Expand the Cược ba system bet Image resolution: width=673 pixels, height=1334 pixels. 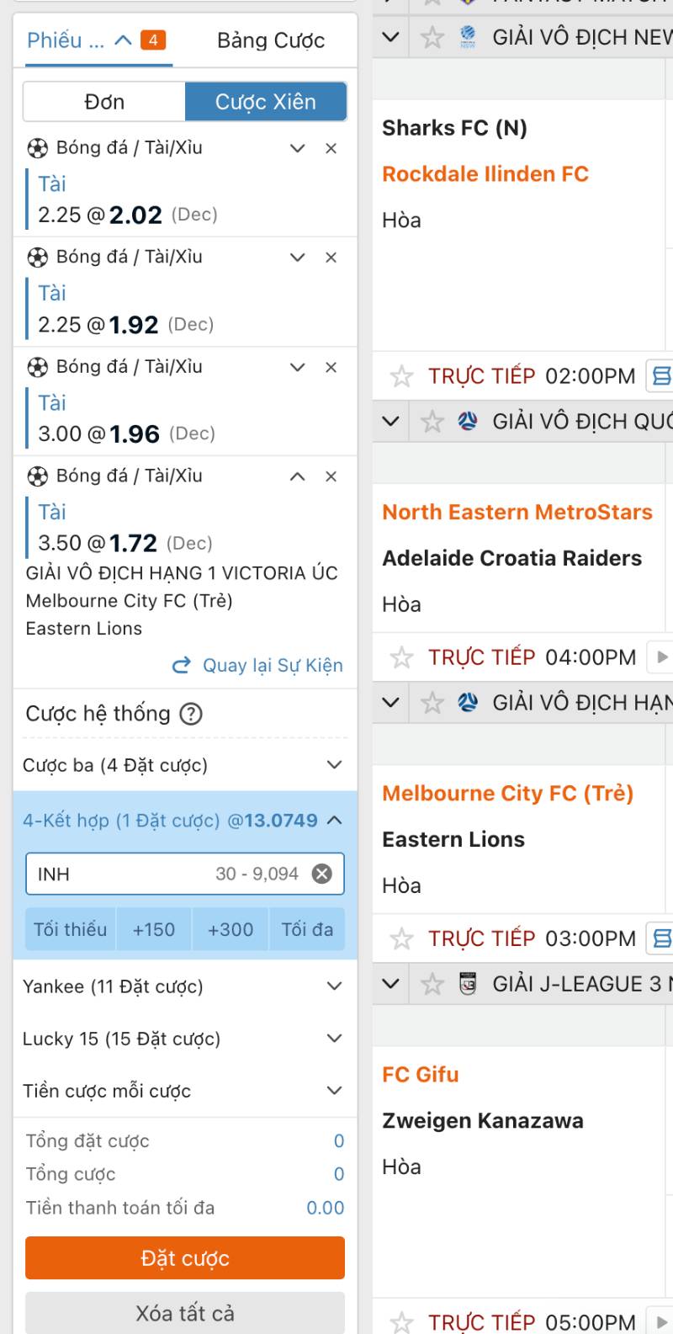tap(334, 765)
